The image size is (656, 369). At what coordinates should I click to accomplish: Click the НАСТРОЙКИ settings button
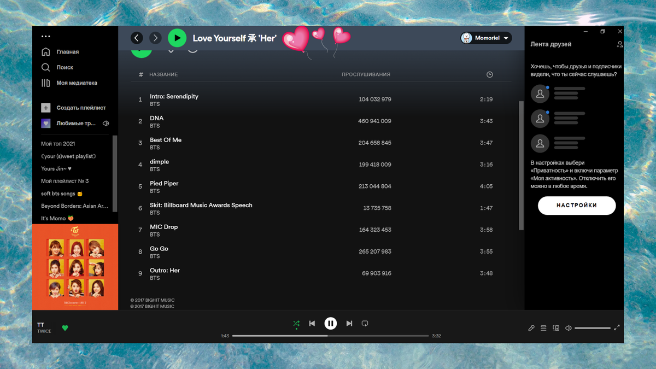577,206
